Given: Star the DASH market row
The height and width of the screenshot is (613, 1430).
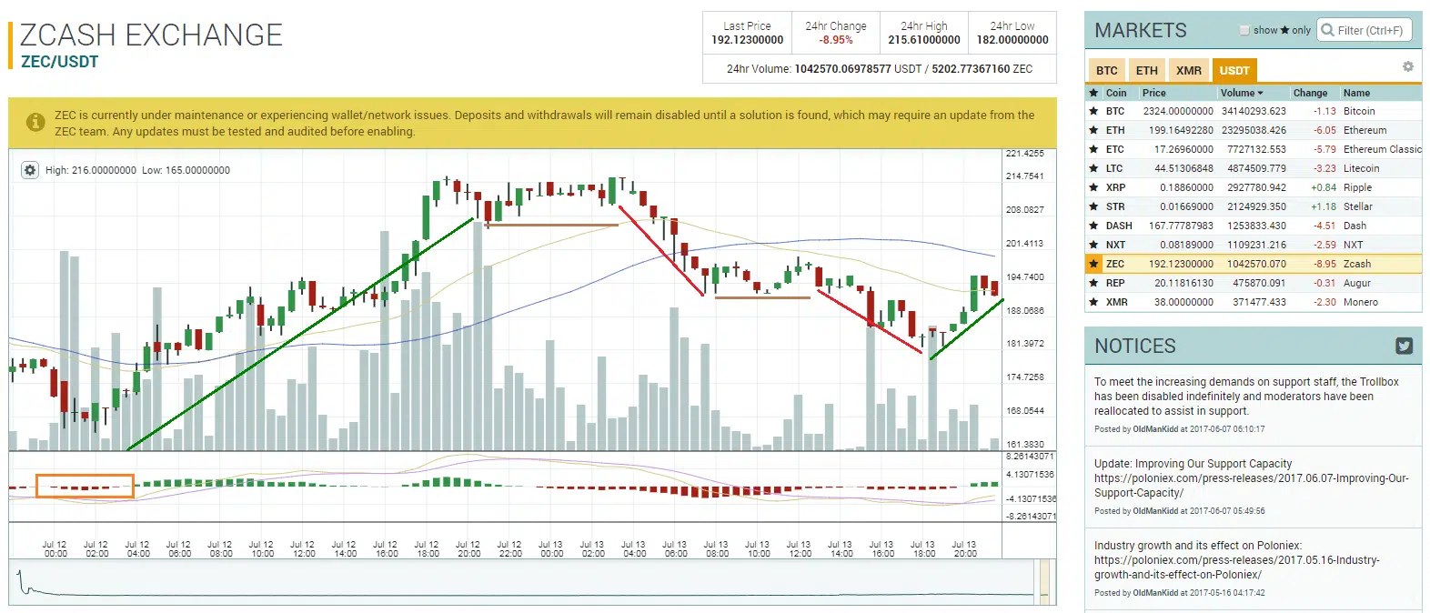Looking at the screenshot, I should pyautogui.click(x=1093, y=226).
